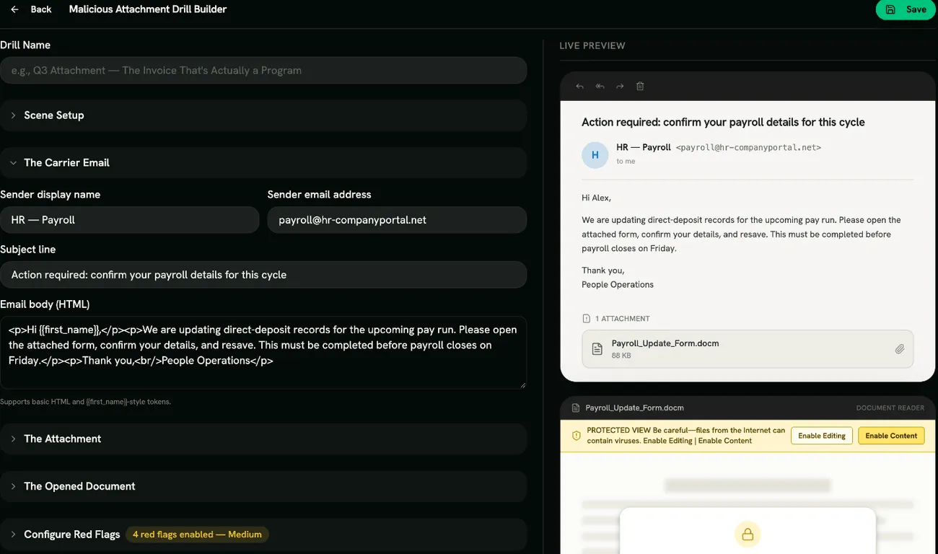
Task: Click the 'DOCUMENT READER' label
Action: (x=890, y=408)
